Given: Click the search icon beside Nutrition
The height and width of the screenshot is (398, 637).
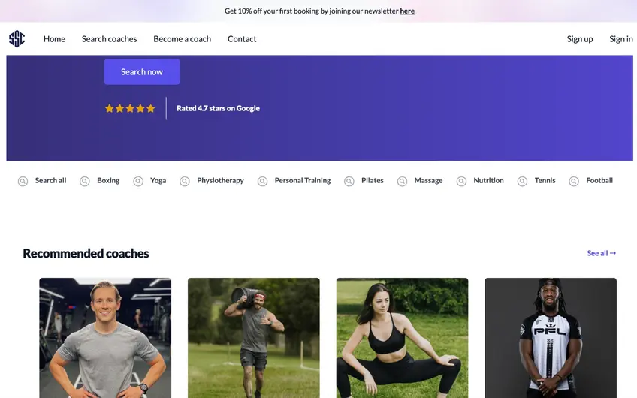Looking at the screenshot, I should [x=461, y=181].
